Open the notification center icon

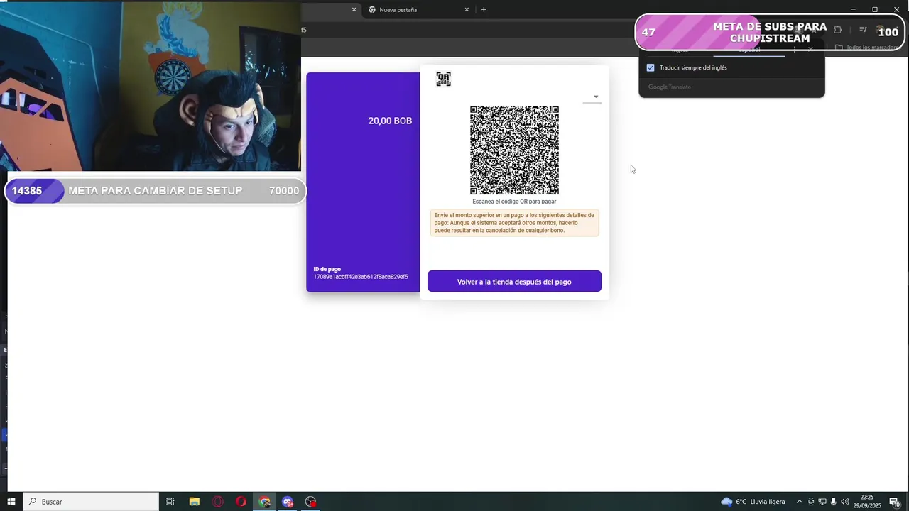click(895, 502)
